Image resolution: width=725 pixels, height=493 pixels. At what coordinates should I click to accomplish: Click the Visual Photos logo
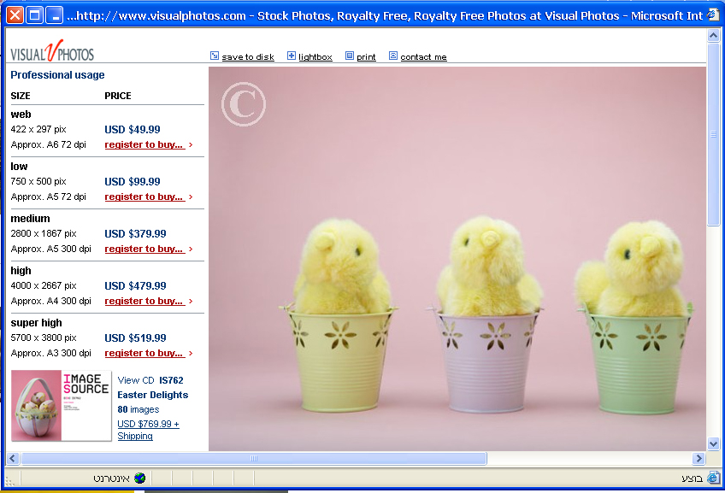coord(52,50)
